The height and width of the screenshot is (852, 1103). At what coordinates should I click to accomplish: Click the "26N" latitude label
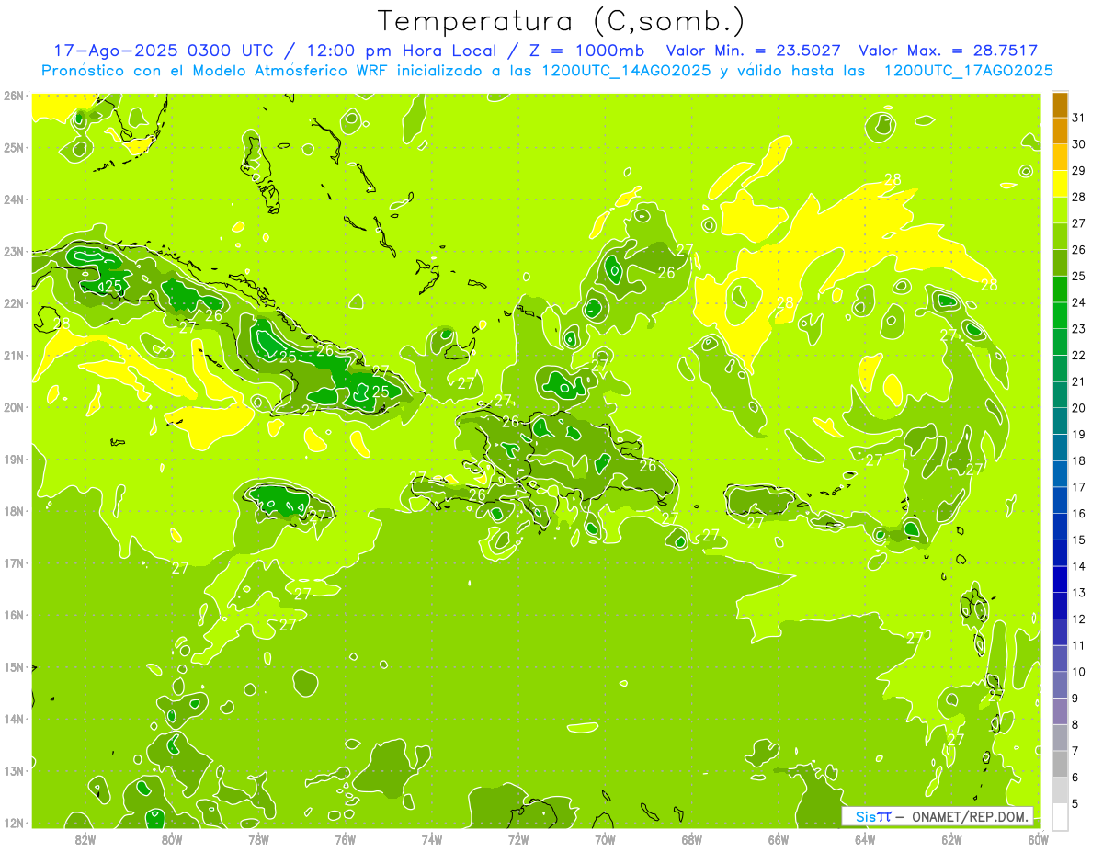[15, 96]
